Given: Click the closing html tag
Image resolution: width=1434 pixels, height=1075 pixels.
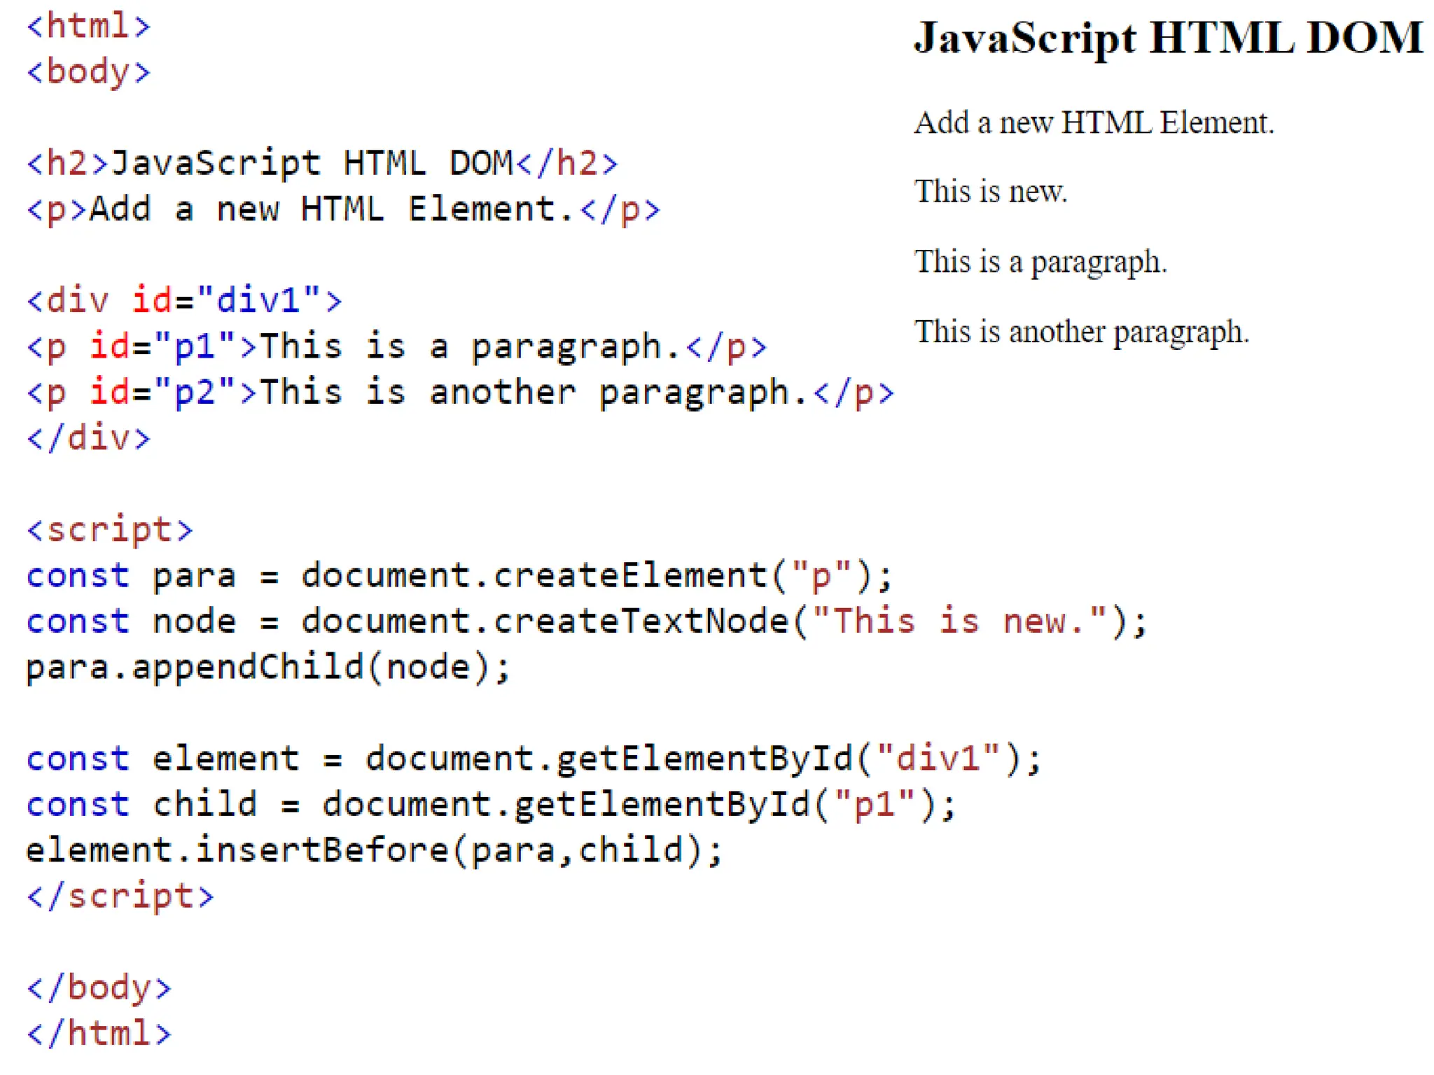Looking at the screenshot, I should 99,1033.
